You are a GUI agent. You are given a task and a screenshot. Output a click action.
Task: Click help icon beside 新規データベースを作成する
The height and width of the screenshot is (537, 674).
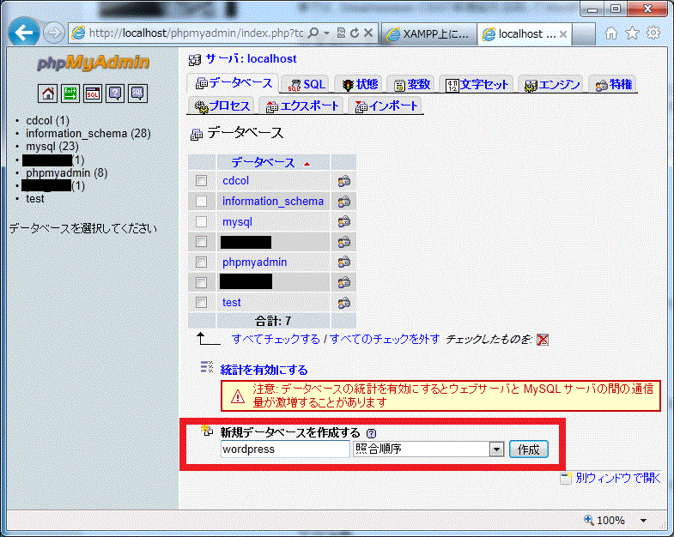pyautogui.click(x=371, y=434)
